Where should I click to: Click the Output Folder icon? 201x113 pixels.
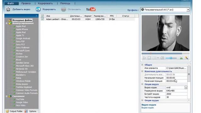point(7,111)
